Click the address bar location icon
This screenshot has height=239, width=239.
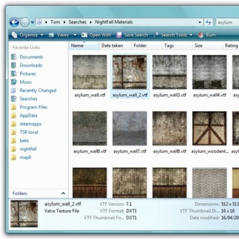[39, 22]
